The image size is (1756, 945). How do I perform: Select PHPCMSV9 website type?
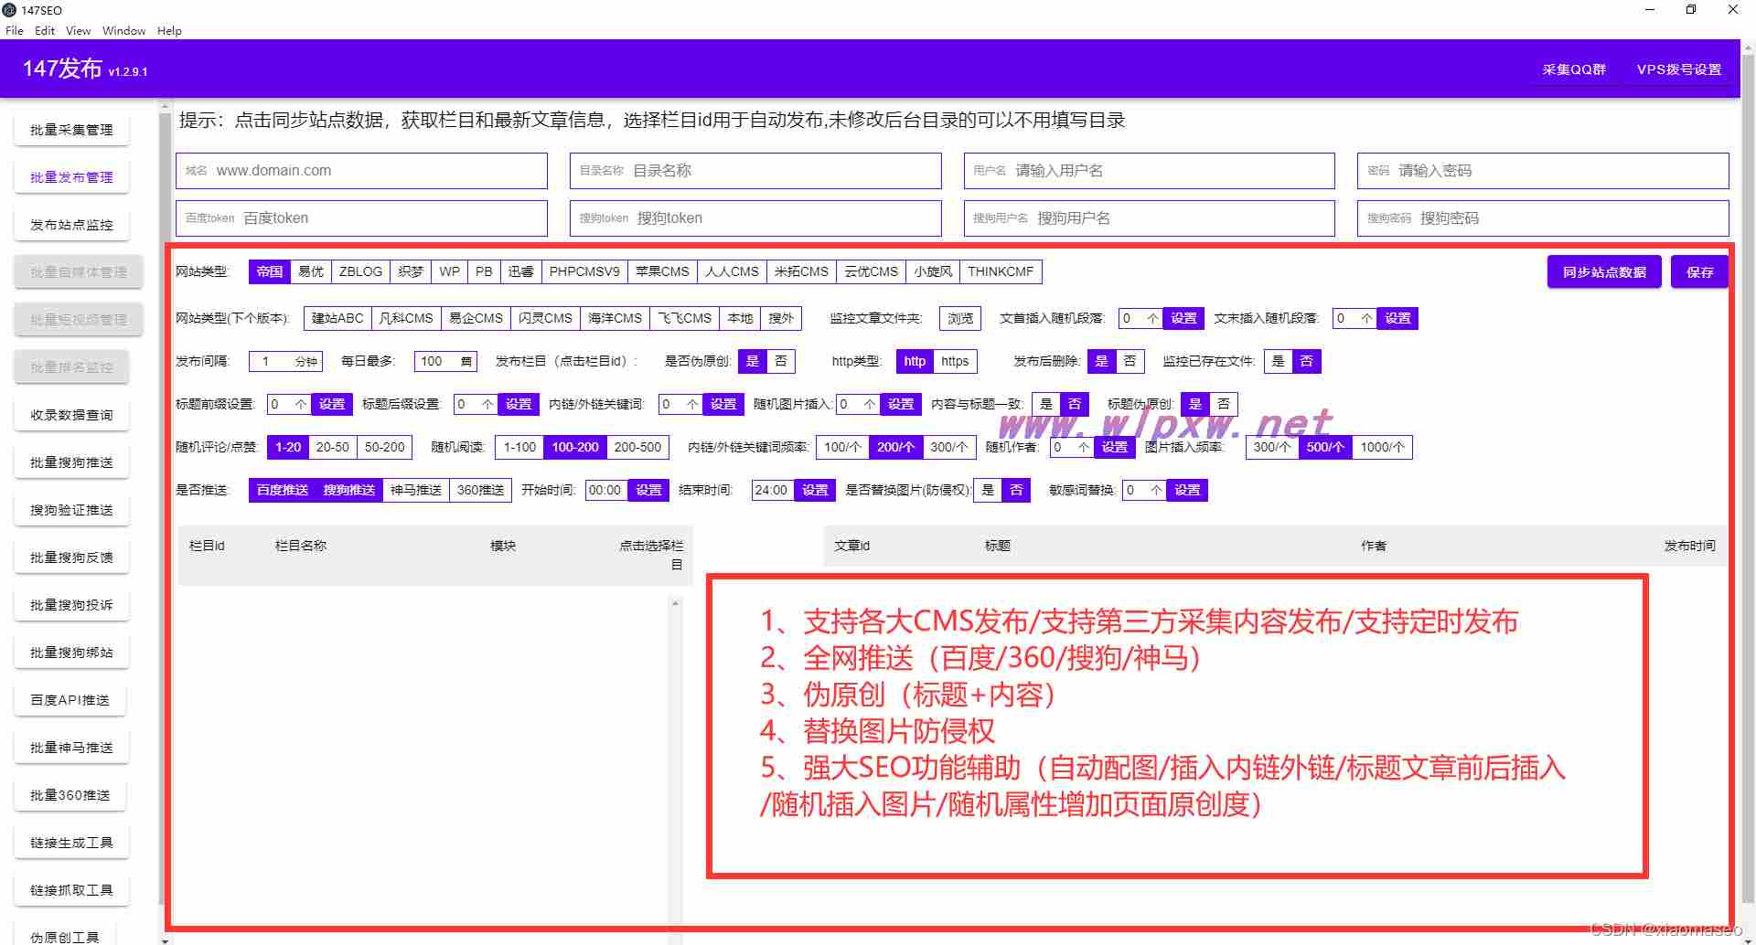tap(584, 271)
